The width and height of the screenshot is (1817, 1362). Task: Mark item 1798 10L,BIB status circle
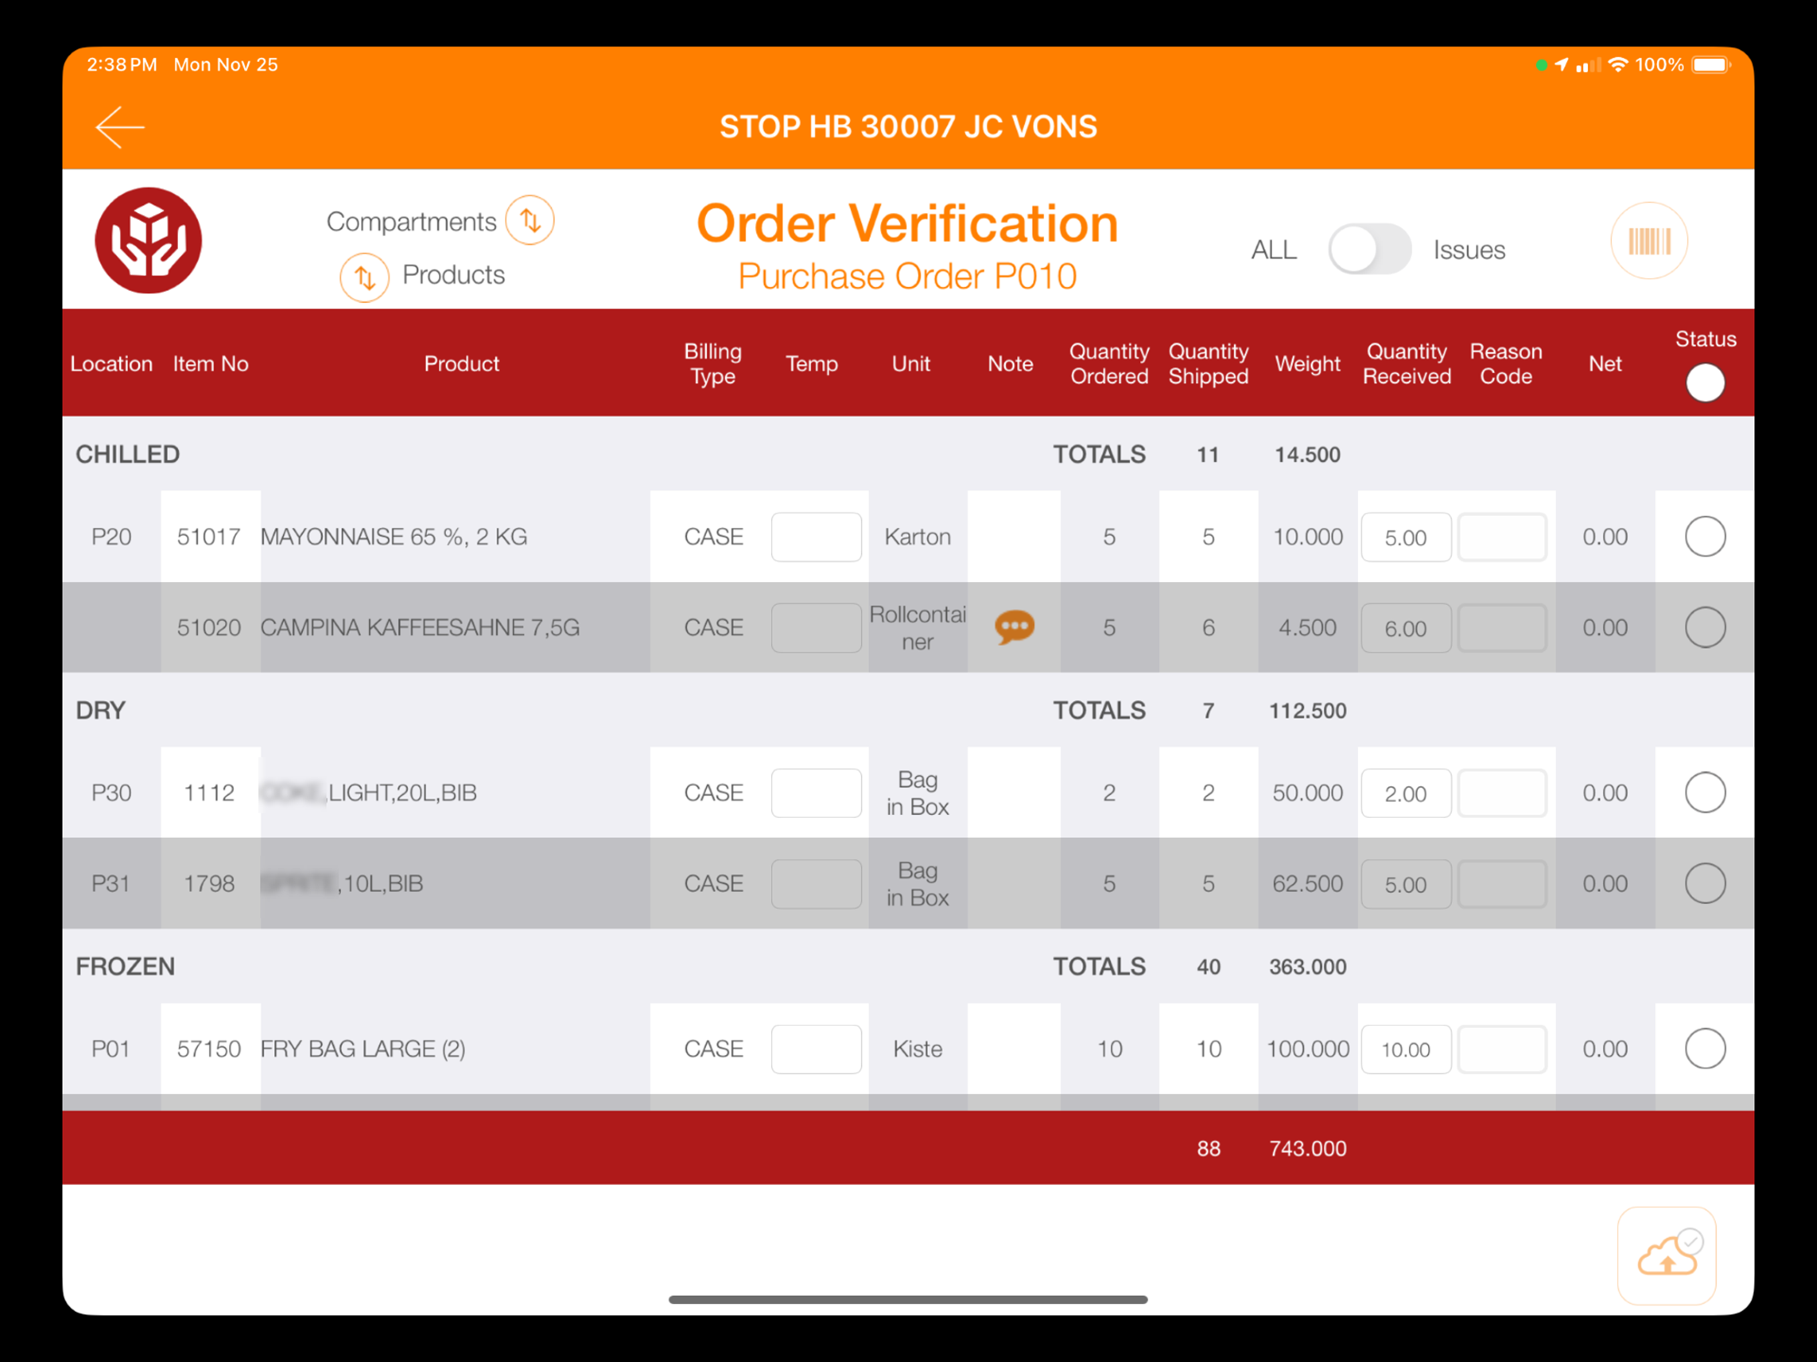[1705, 884]
